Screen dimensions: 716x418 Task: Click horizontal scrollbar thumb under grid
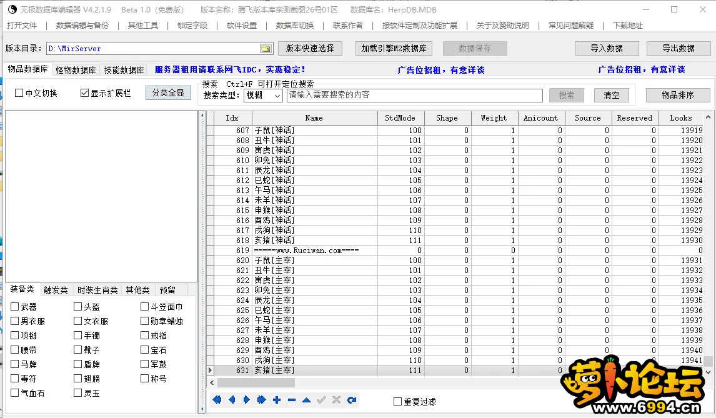point(256,382)
